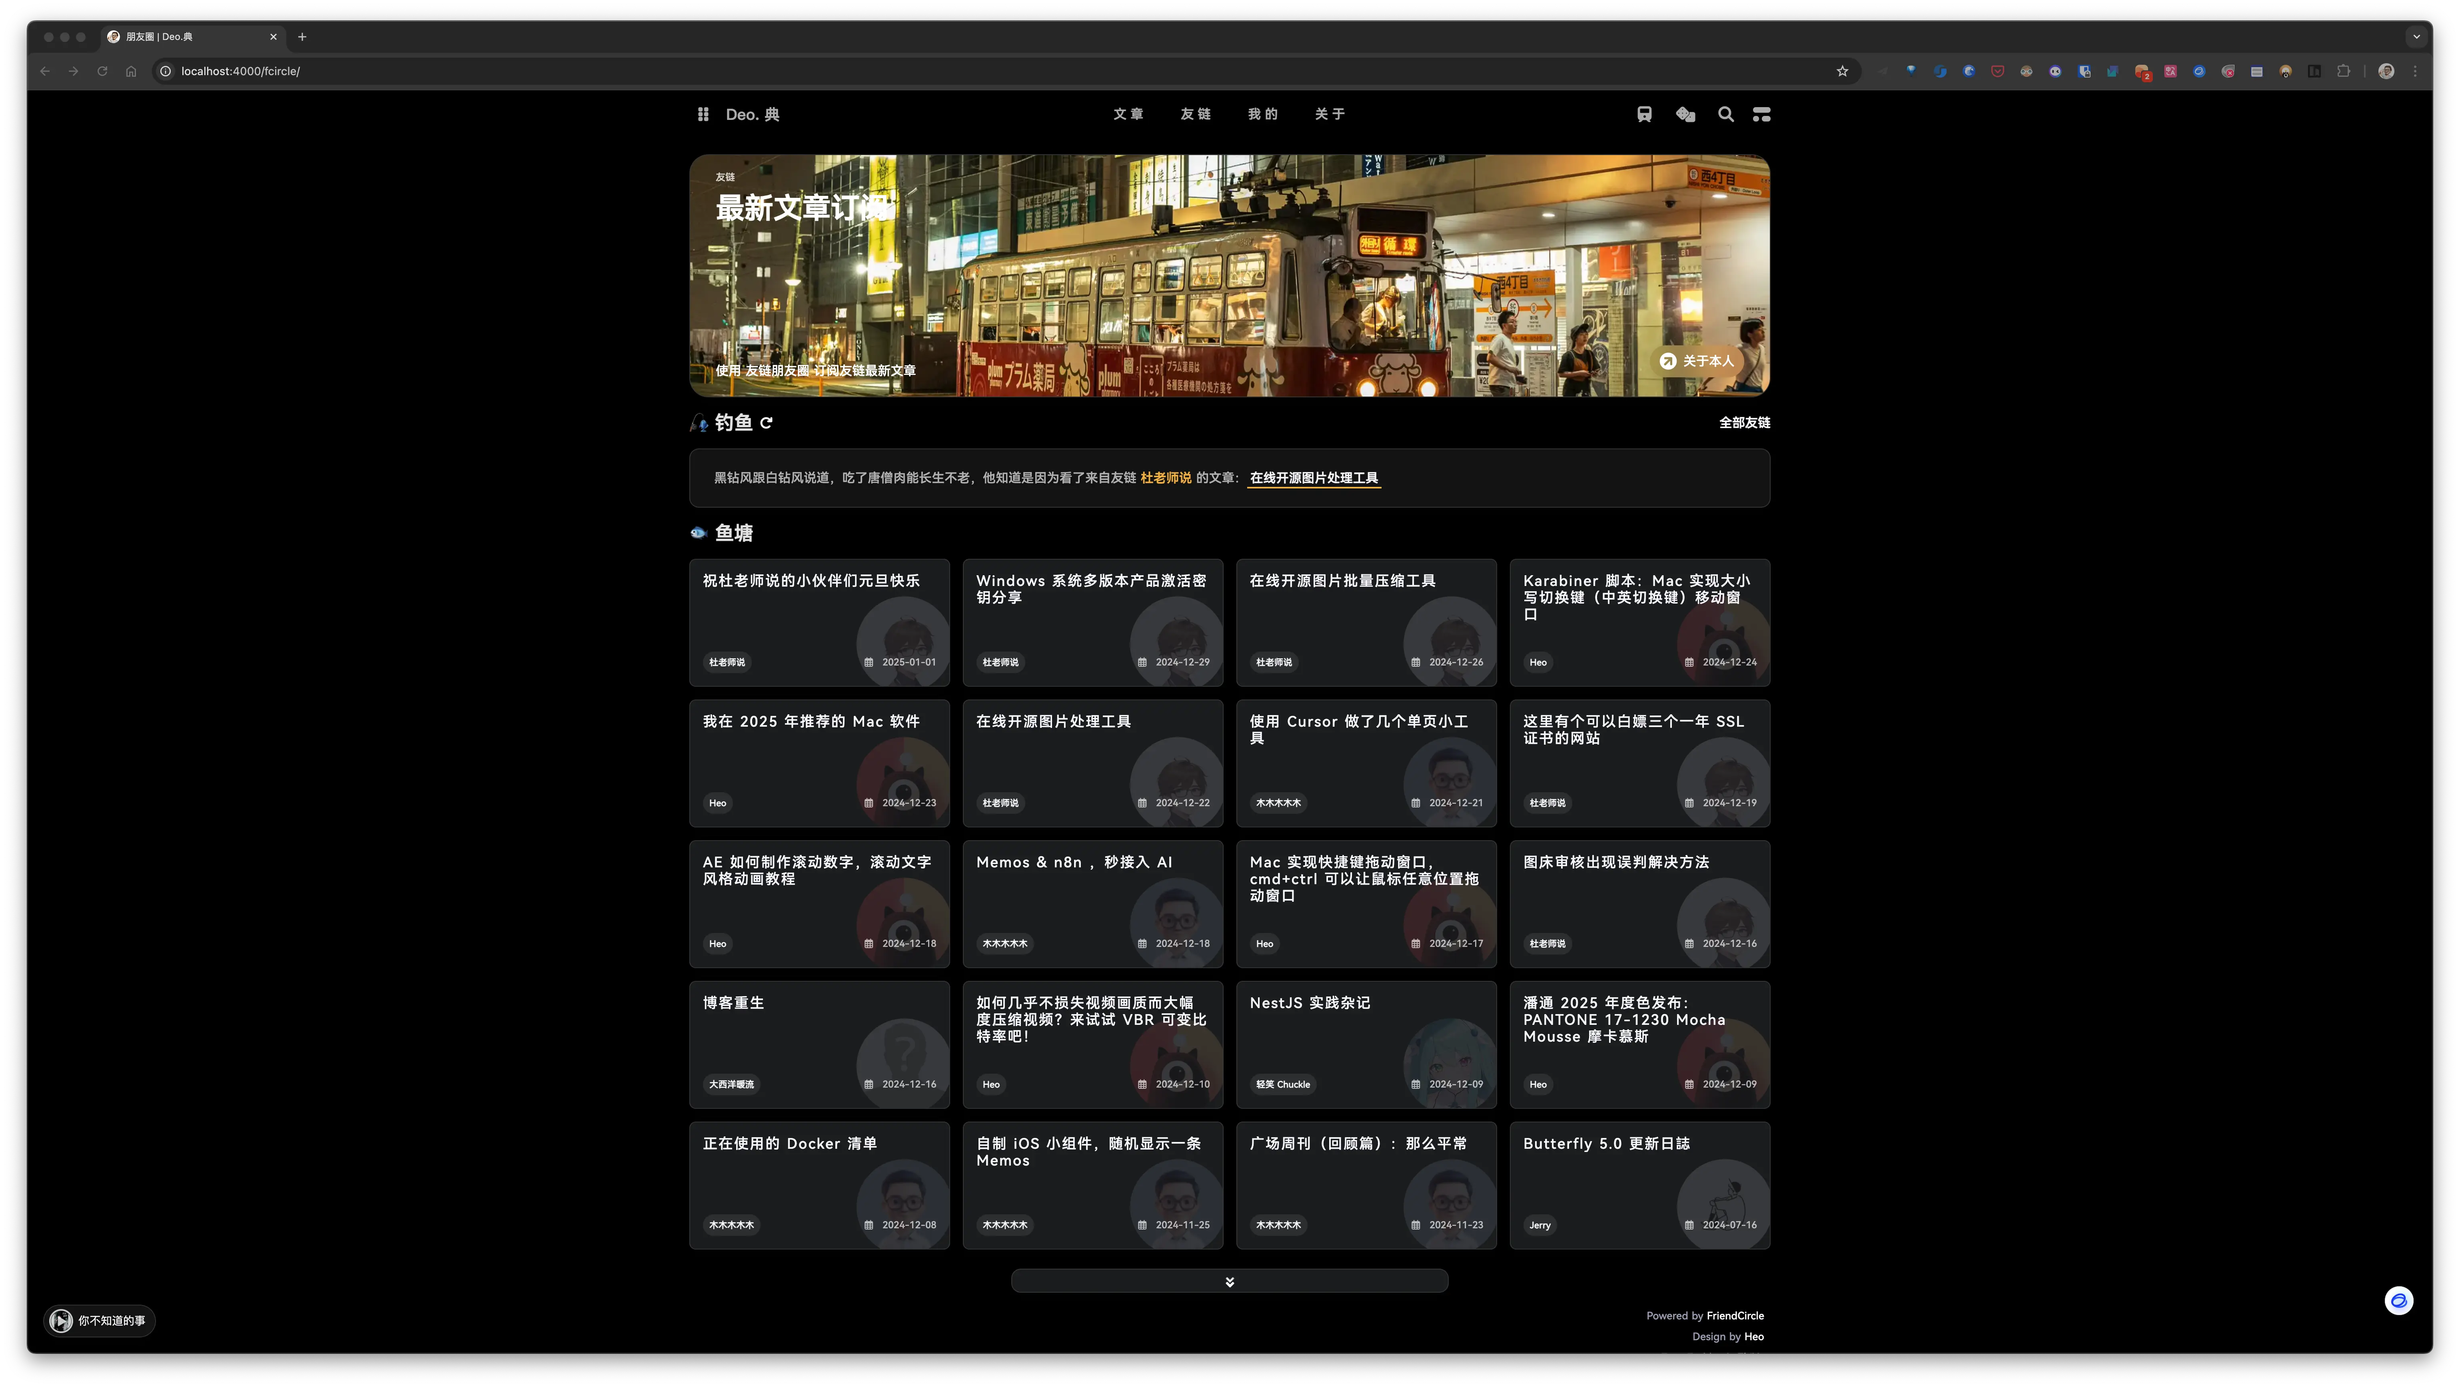
Task: Click the 关于本人 banner button
Action: 1697,361
